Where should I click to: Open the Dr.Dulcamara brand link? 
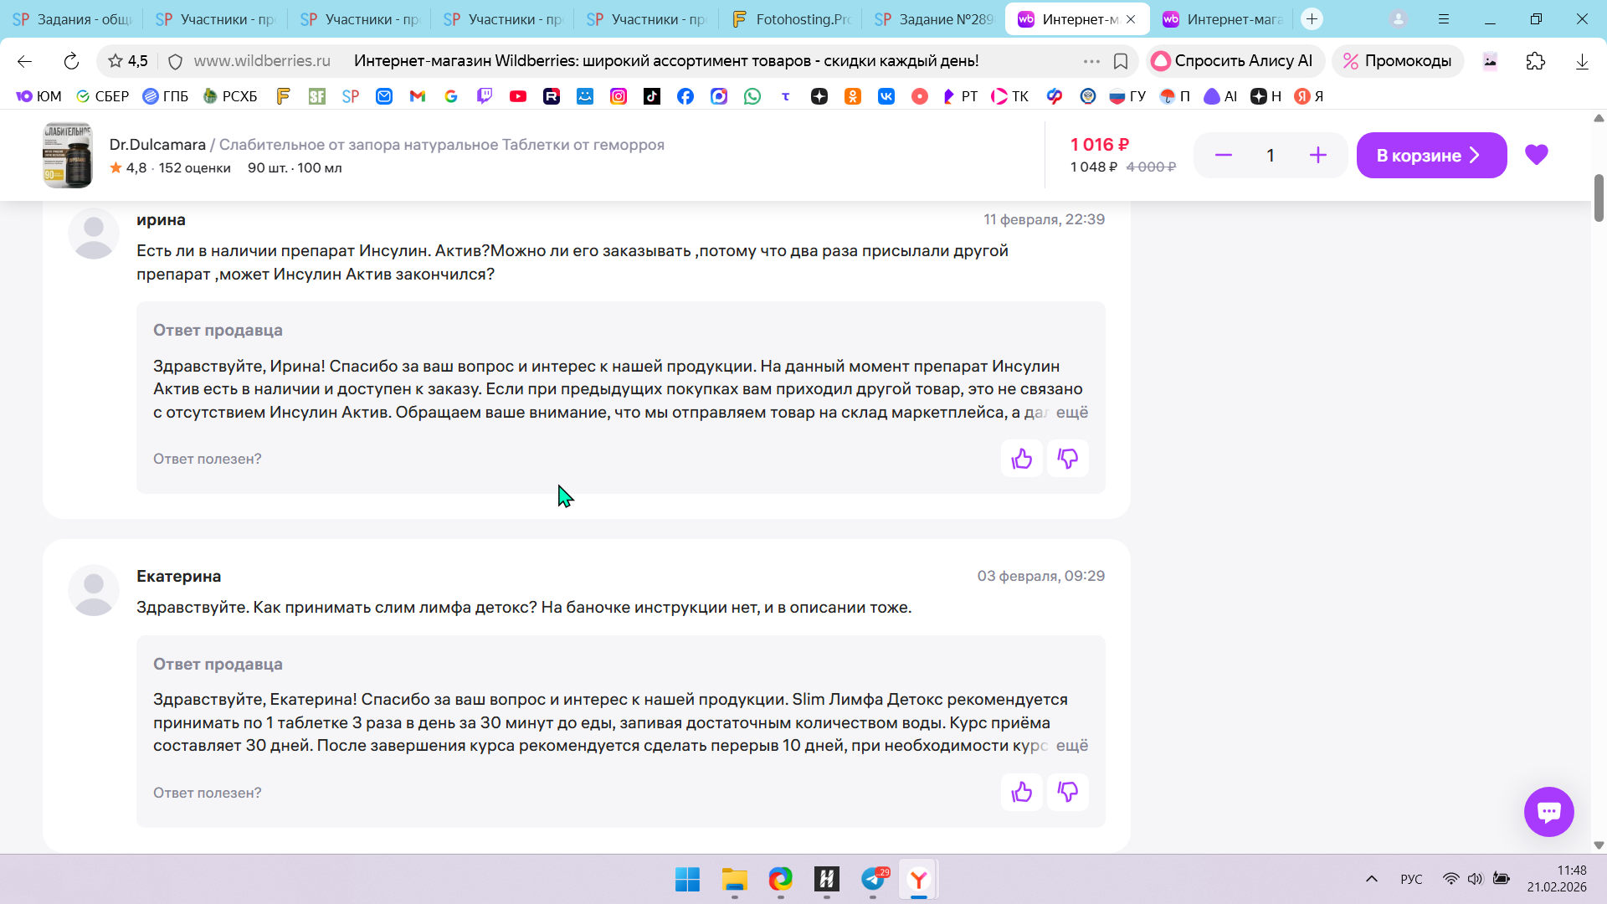157,145
